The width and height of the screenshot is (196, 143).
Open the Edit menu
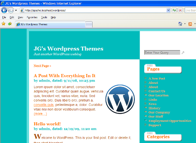[12, 17]
